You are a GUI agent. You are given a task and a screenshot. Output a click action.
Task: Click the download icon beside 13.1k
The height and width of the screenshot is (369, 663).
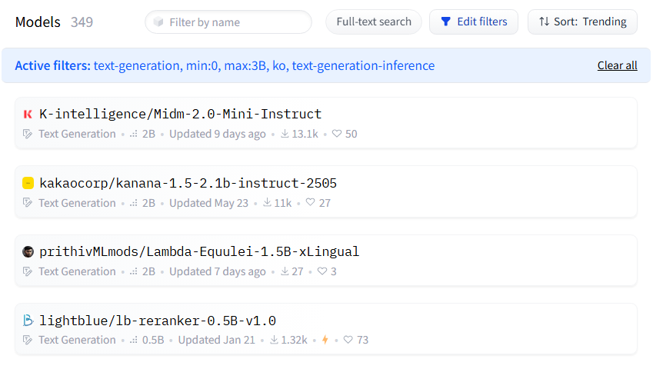click(x=285, y=134)
